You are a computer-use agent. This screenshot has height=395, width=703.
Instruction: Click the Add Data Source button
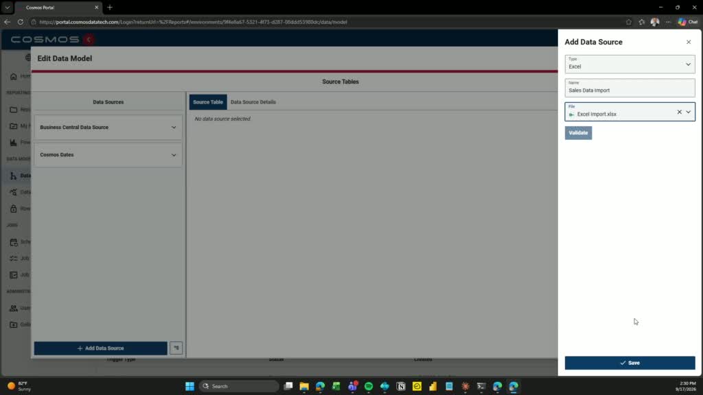[x=100, y=348]
